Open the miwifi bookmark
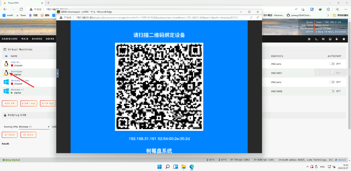 tap(8, 16)
